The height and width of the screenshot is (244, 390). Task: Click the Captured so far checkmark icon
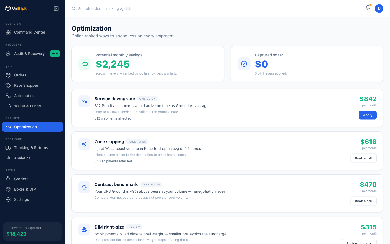point(244,64)
